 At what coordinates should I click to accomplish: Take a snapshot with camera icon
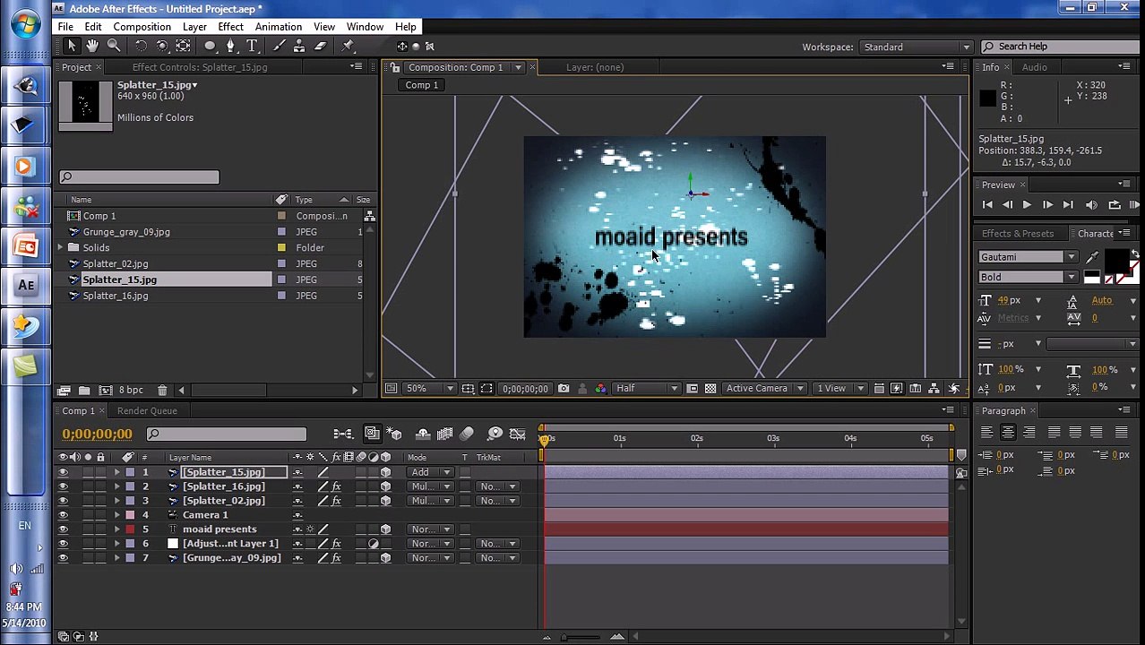[564, 389]
